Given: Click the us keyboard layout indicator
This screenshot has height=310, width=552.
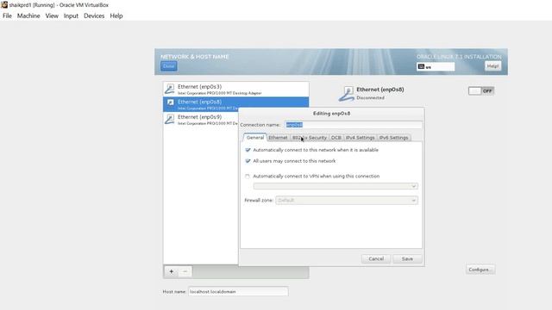Looking at the screenshot, I should click(436, 66).
